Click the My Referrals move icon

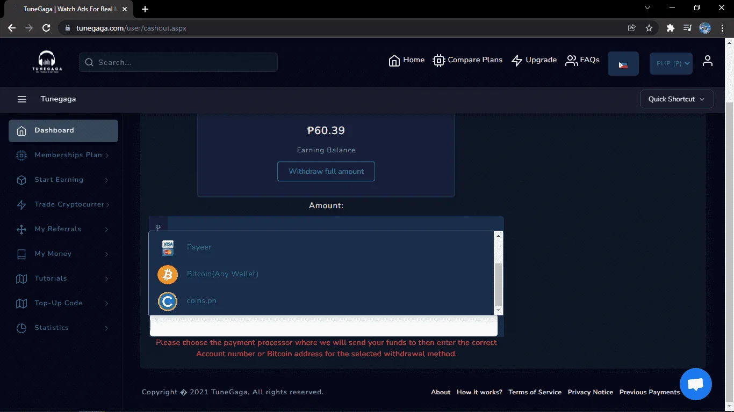(21, 230)
